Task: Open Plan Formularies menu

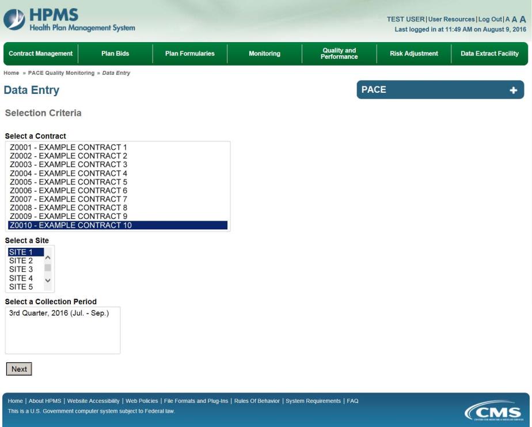Action: coord(190,54)
